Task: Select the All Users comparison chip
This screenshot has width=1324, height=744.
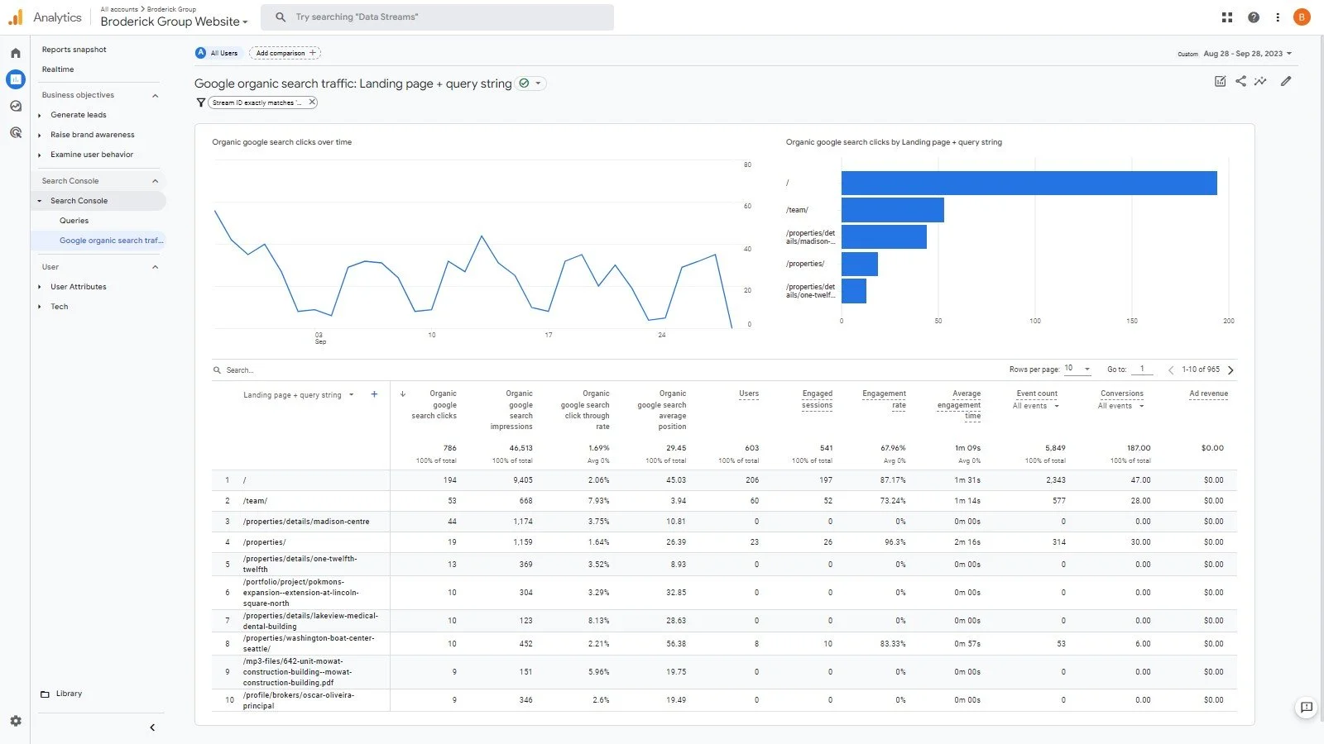Action: coord(218,52)
